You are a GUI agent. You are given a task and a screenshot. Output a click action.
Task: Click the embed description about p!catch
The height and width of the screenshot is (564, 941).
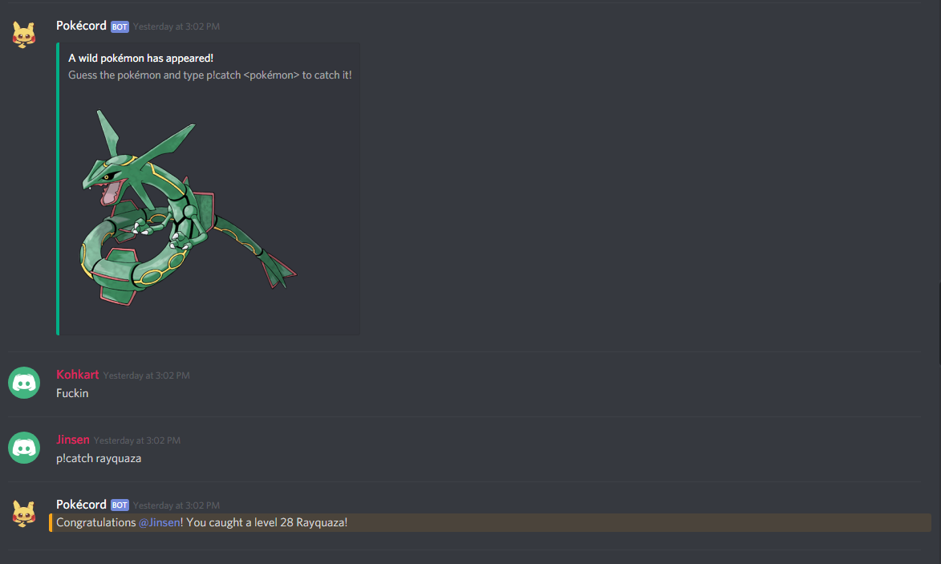(x=210, y=75)
